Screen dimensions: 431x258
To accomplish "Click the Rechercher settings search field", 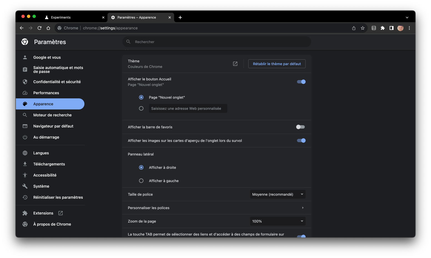I will 217,42.
